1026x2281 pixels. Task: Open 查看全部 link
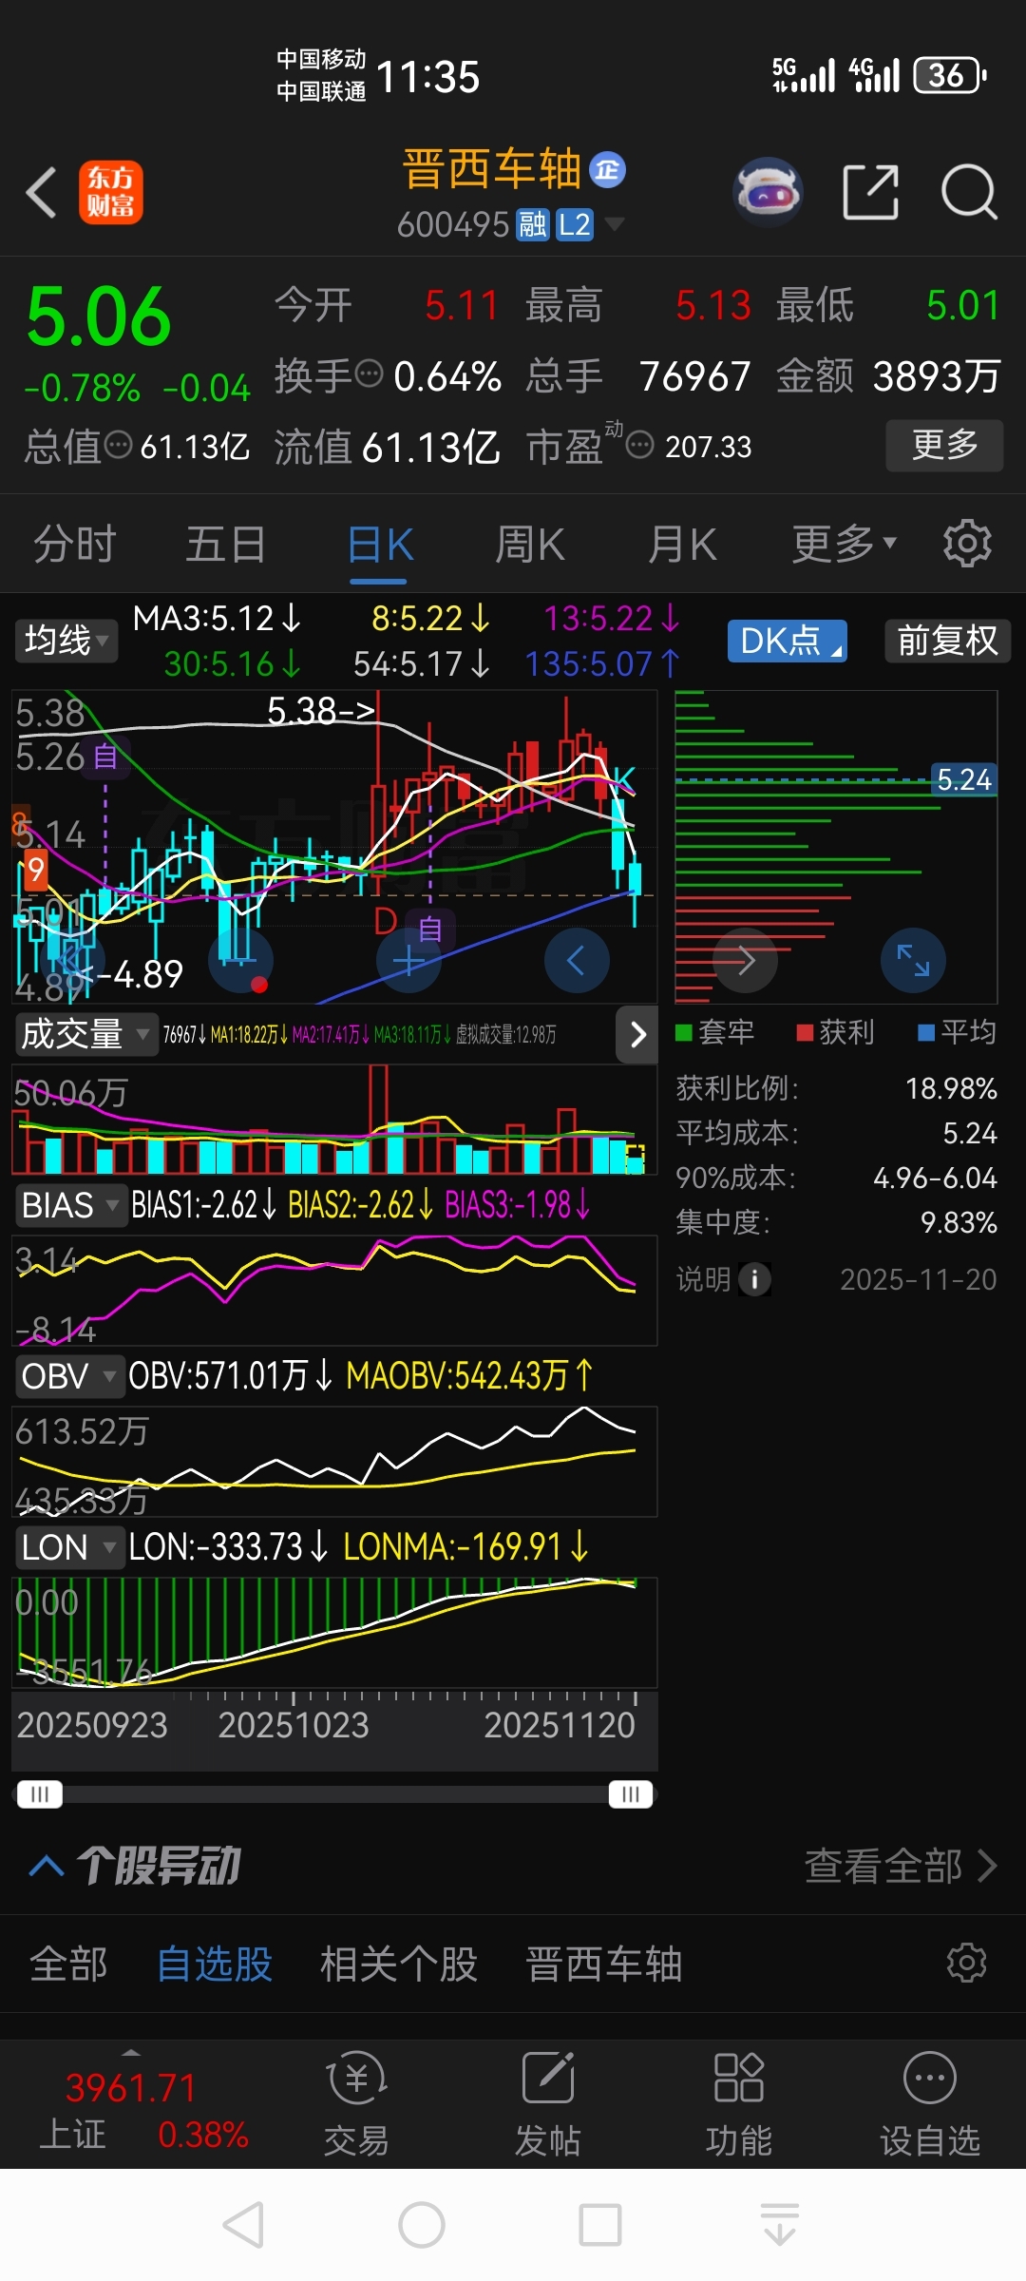901,1866
